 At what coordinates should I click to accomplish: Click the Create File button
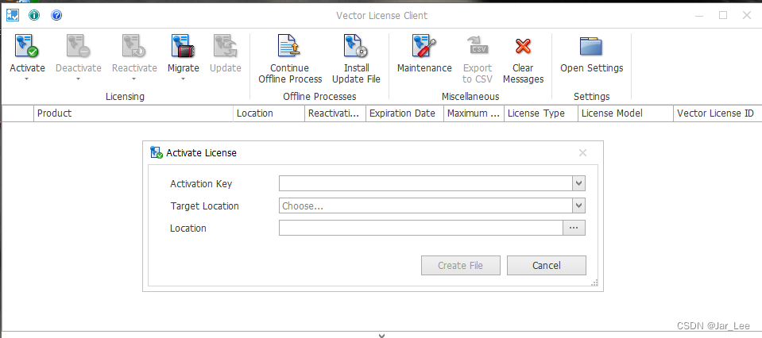[x=460, y=265]
